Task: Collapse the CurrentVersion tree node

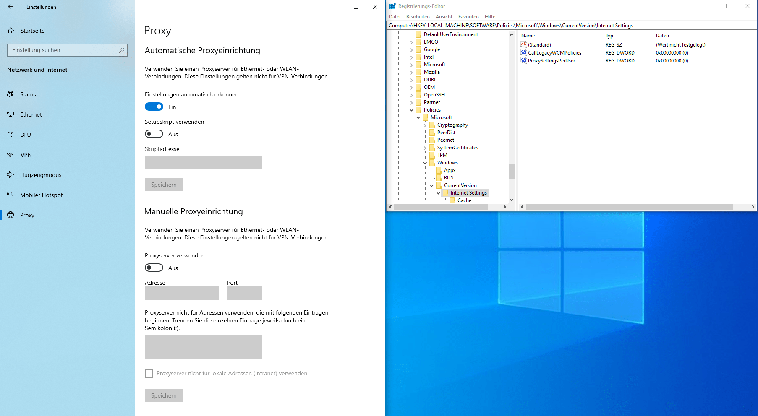Action: tap(432, 185)
